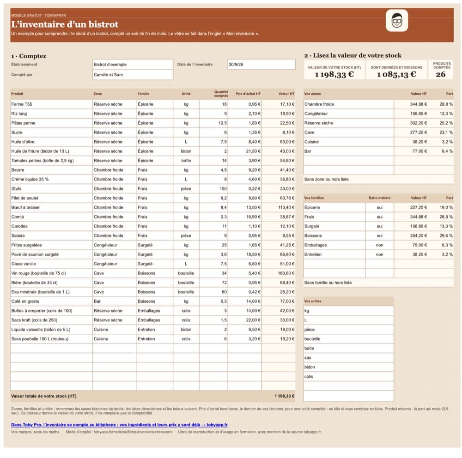Select the inventory date field 30/9/26
Image resolution: width=462 pixels, height=458 pixels.
click(261, 65)
